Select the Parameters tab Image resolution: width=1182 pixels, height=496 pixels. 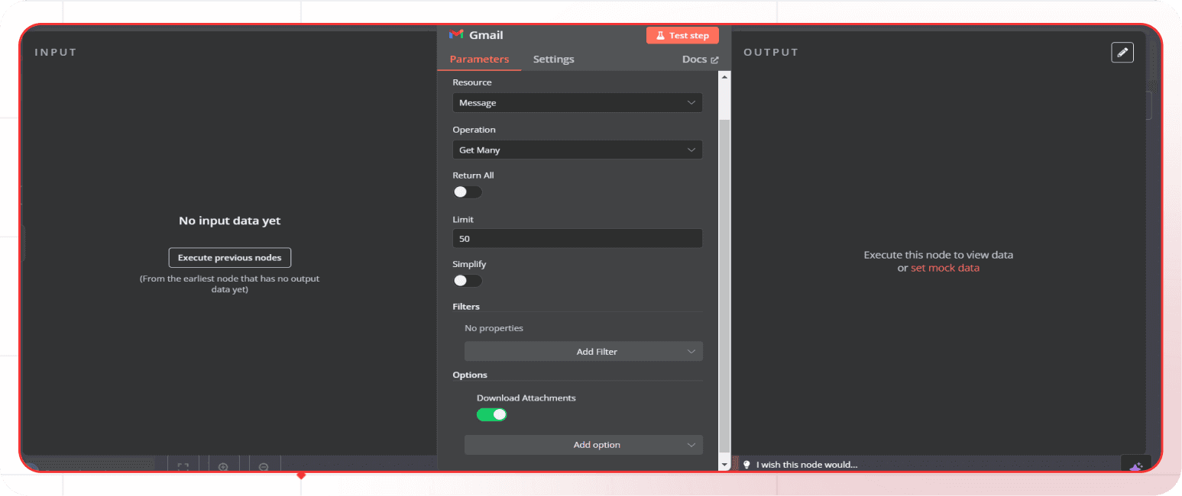tap(479, 59)
